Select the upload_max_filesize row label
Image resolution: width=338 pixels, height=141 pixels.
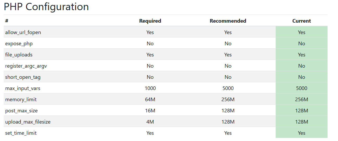[x=28, y=122]
